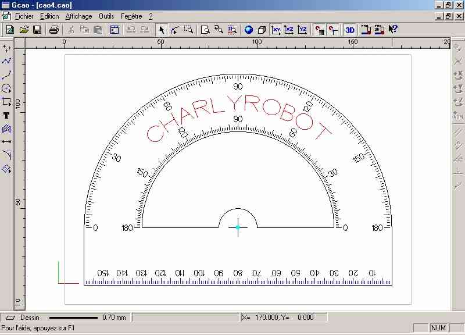Launch the FAO machining module
Screen dimensions: 465x335
[x=366, y=30]
